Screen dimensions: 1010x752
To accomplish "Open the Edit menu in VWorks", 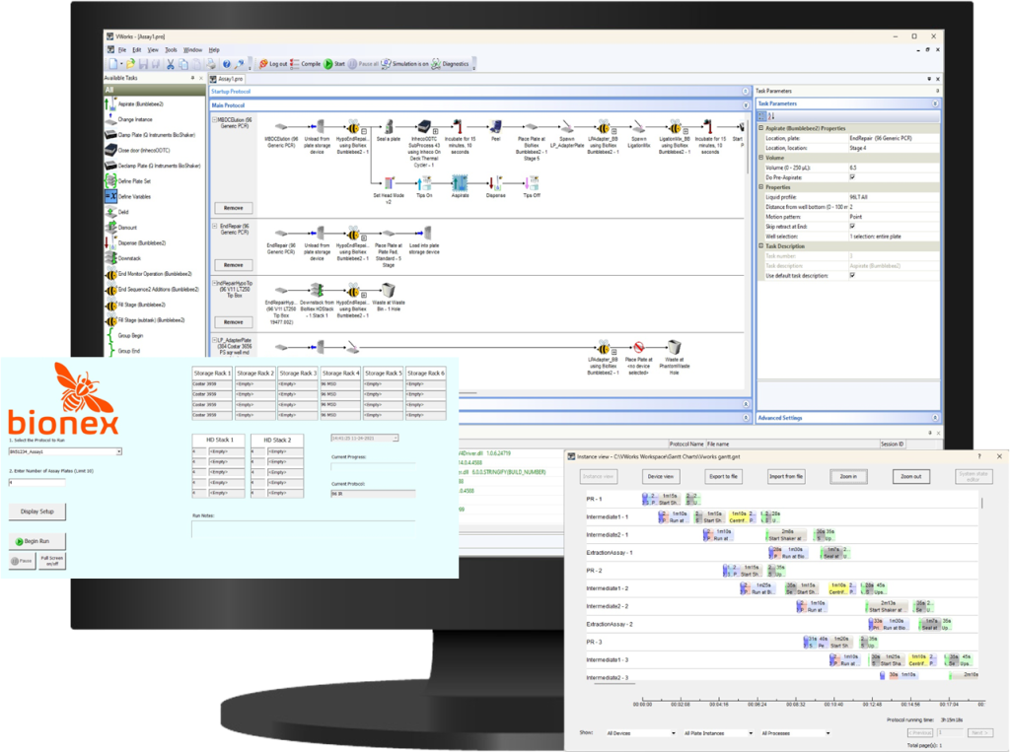I will coord(136,49).
